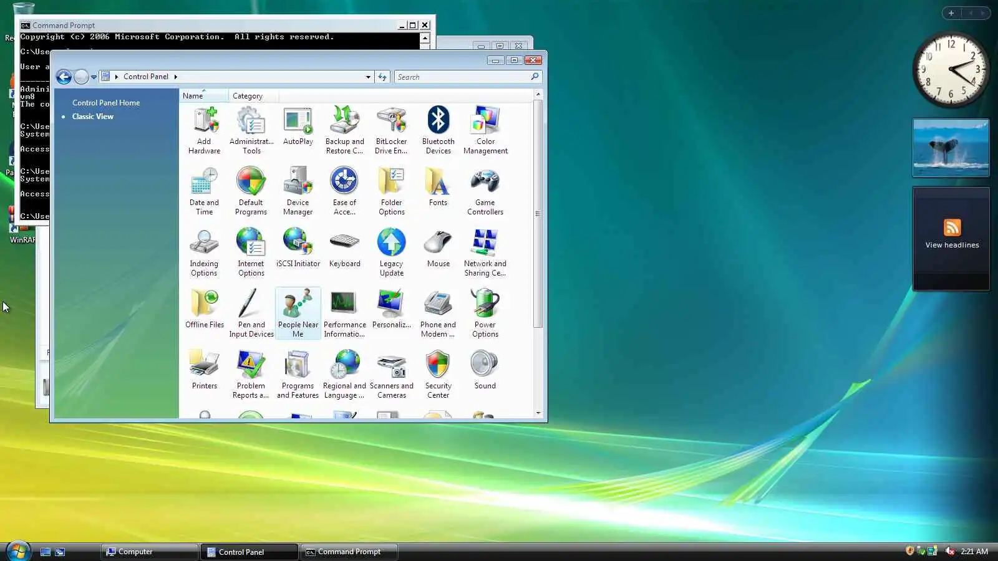
Task: Open Default Programs
Action: [251, 191]
